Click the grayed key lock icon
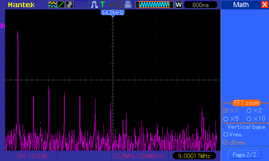This screenshot has width=269, height=161. pyautogui.click(x=112, y=5)
